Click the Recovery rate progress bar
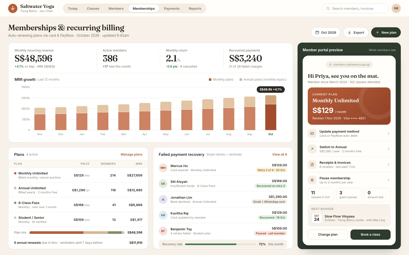Image resolution: width=409 pixels, height=255 pixels. pos(221,244)
